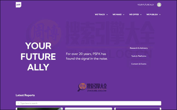Open the WE OFFER menu label

click(134, 14)
